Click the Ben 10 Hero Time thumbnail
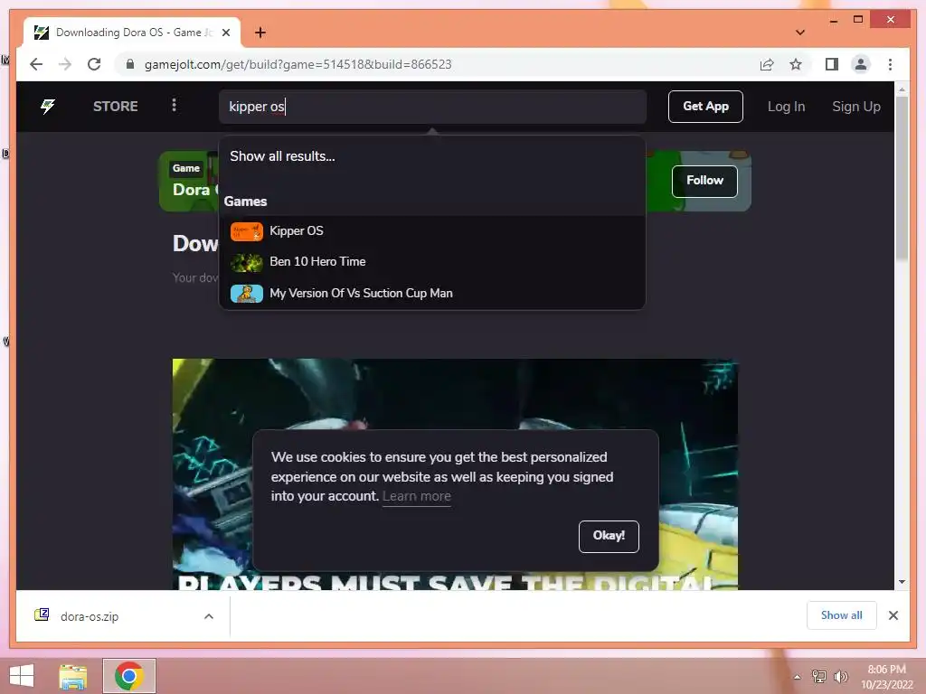 246,262
